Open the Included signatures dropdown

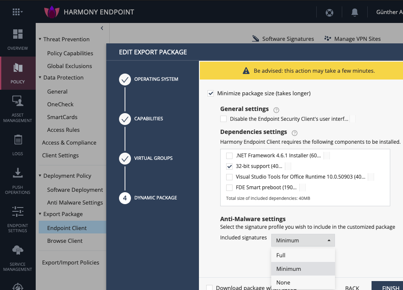[x=303, y=241]
